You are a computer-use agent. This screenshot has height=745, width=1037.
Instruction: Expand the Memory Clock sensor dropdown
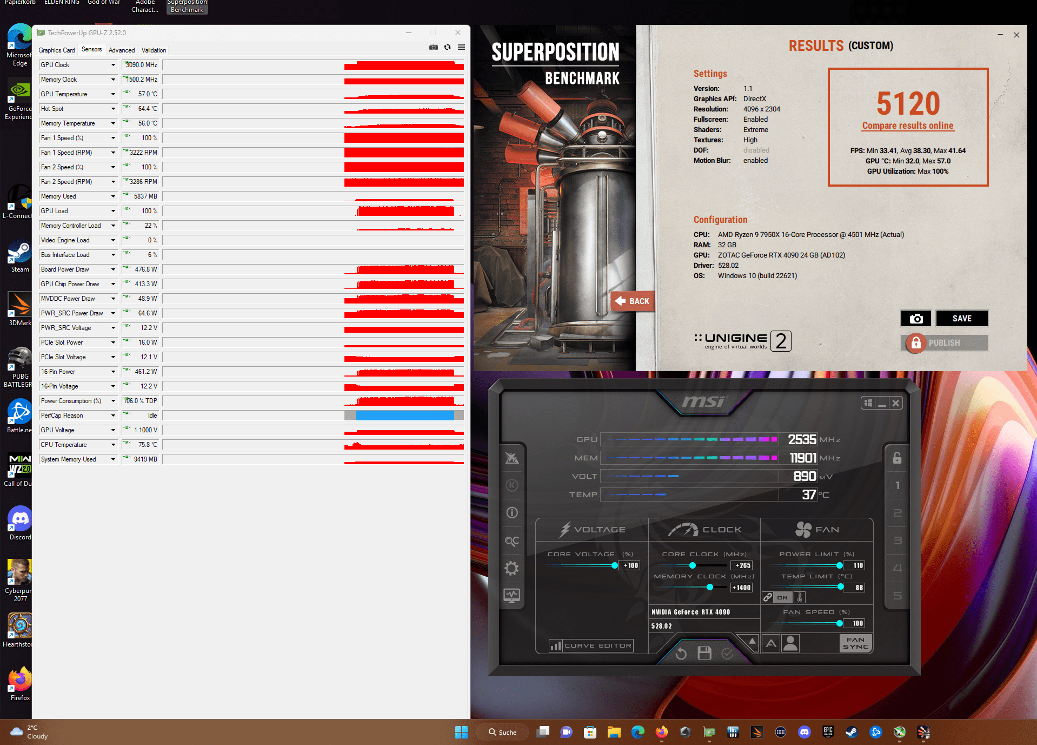pyautogui.click(x=113, y=80)
